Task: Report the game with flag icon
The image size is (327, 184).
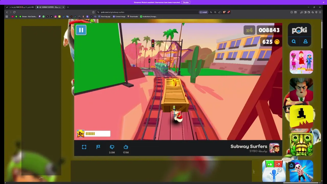Action: pyautogui.click(x=98, y=147)
